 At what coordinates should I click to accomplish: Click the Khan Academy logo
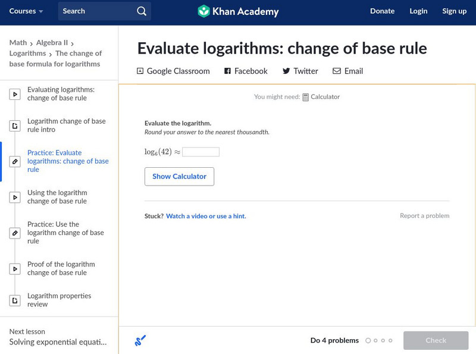tap(204, 11)
